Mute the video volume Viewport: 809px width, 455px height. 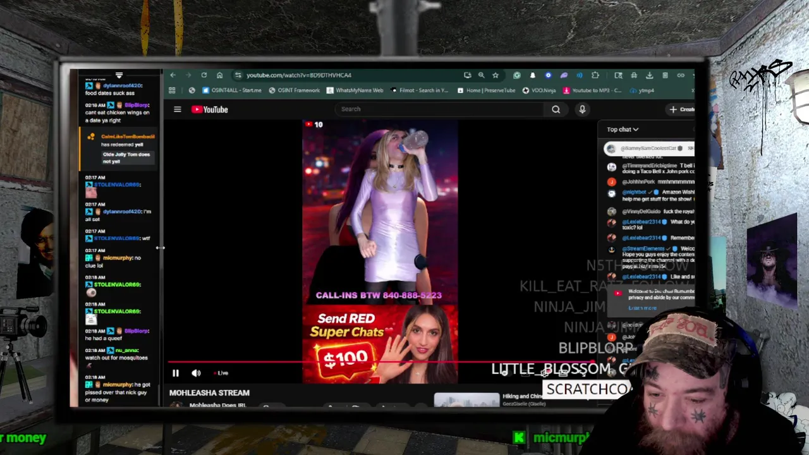(196, 373)
